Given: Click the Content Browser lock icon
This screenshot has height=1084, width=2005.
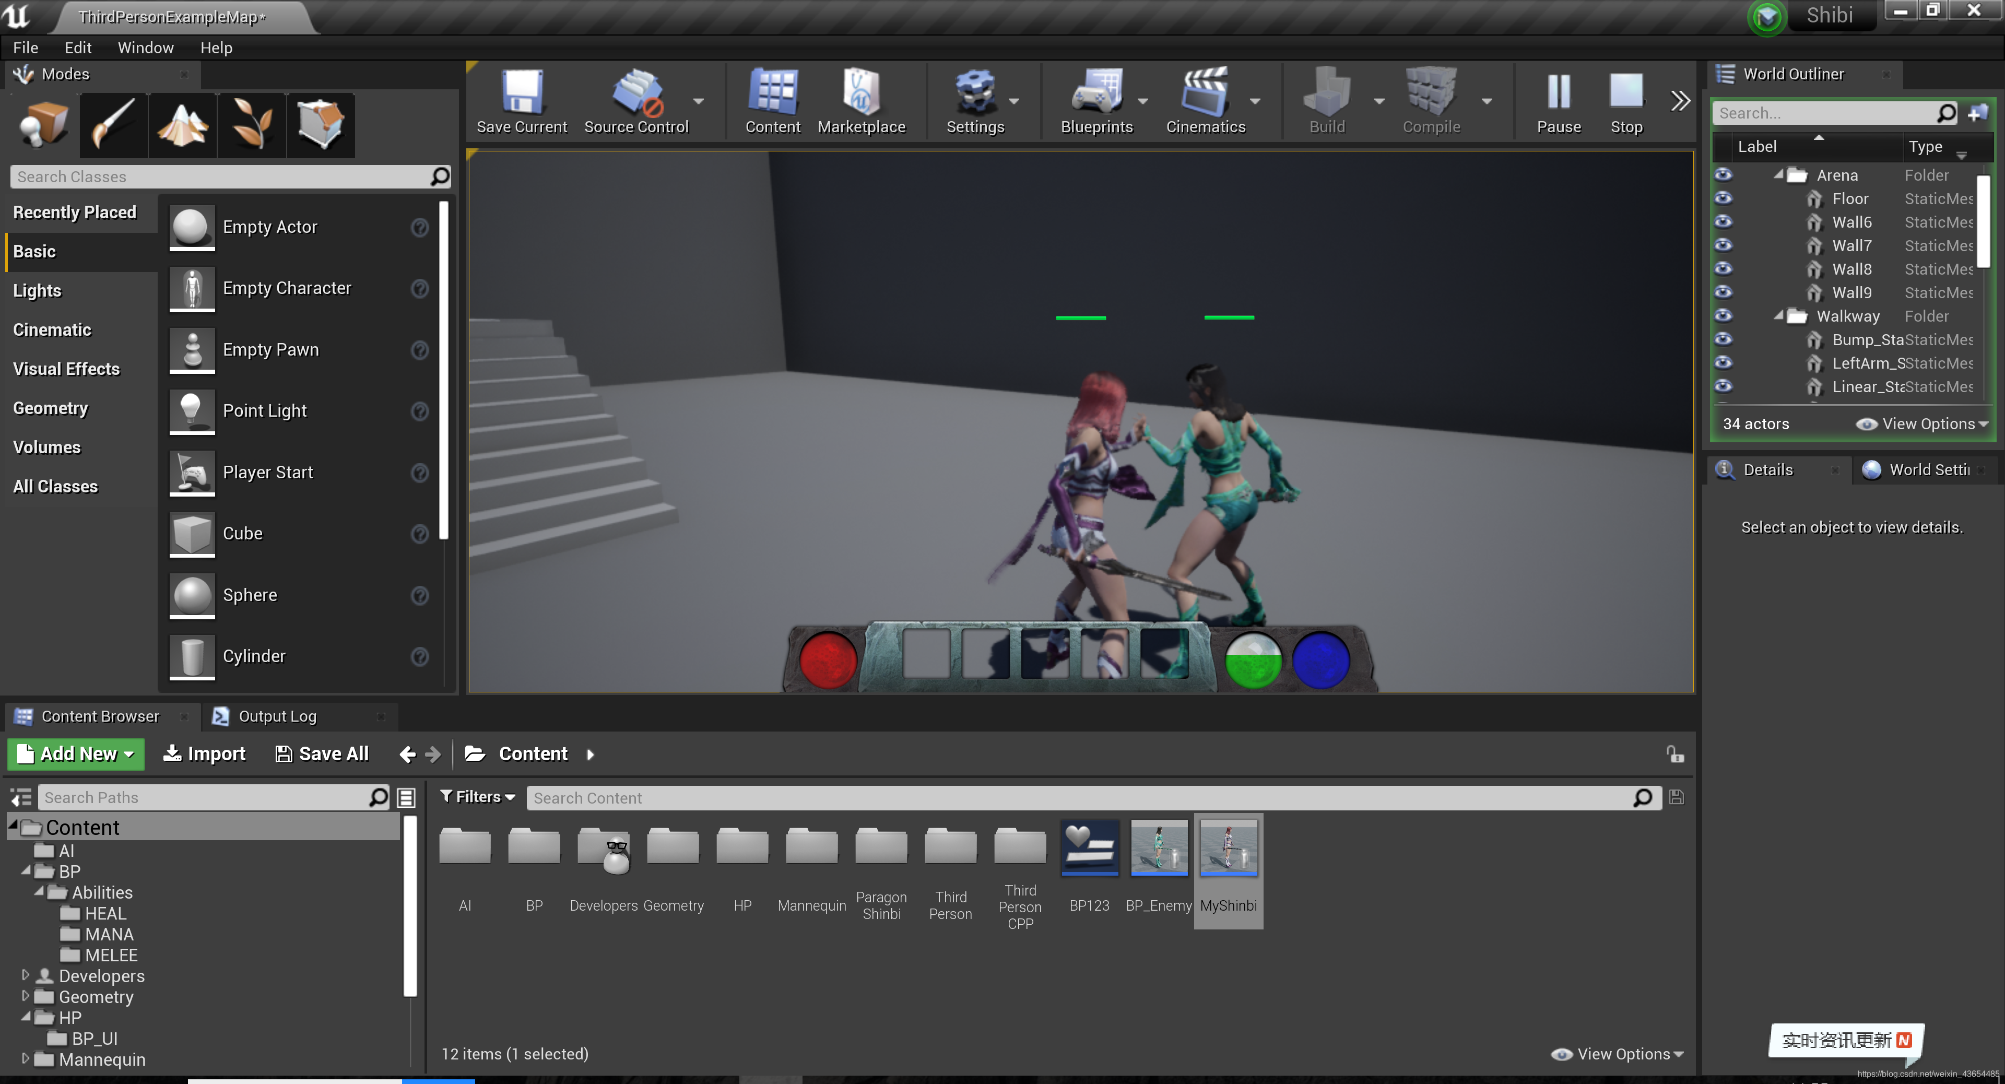Looking at the screenshot, I should tap(1675, 753).
